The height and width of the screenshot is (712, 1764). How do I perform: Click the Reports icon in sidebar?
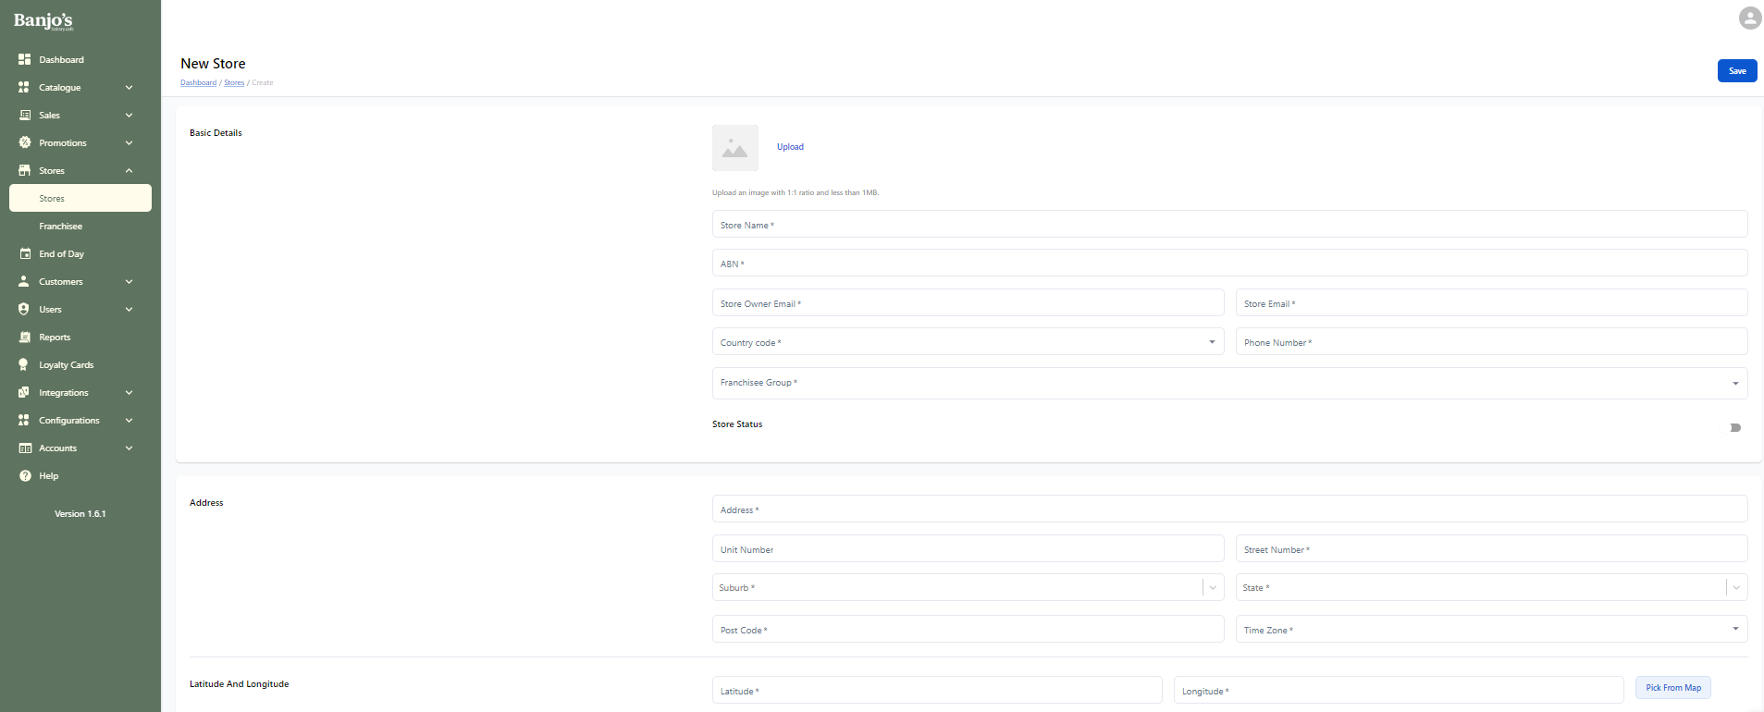point(25,337)
